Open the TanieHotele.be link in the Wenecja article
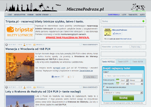 (86, 71)
